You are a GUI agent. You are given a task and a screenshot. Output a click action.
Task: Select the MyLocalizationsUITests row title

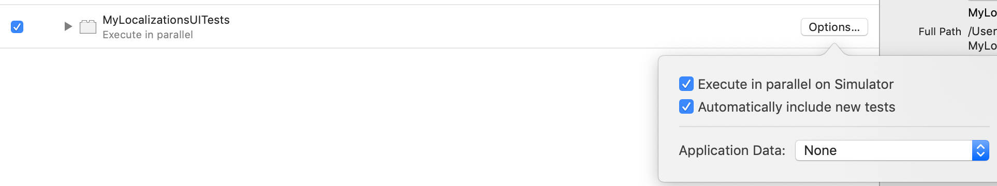(x=166, y=20)
